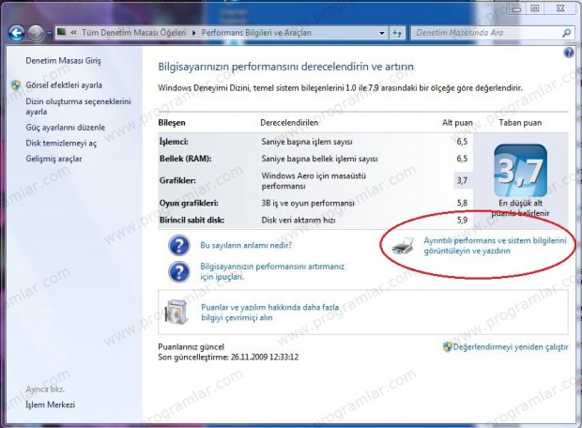Click the 'Son güncelleştirme' timestamp text
Image resolution: width=582 pixels, height=428 pixels.
228,358
